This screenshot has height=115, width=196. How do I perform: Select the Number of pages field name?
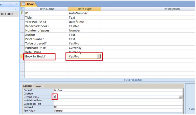click(x=46, y=30)
